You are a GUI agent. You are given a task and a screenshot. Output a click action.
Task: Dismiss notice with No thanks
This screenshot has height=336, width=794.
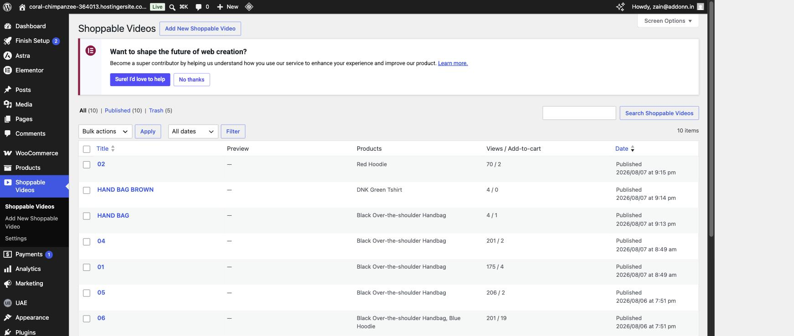[x=191, y=79]
